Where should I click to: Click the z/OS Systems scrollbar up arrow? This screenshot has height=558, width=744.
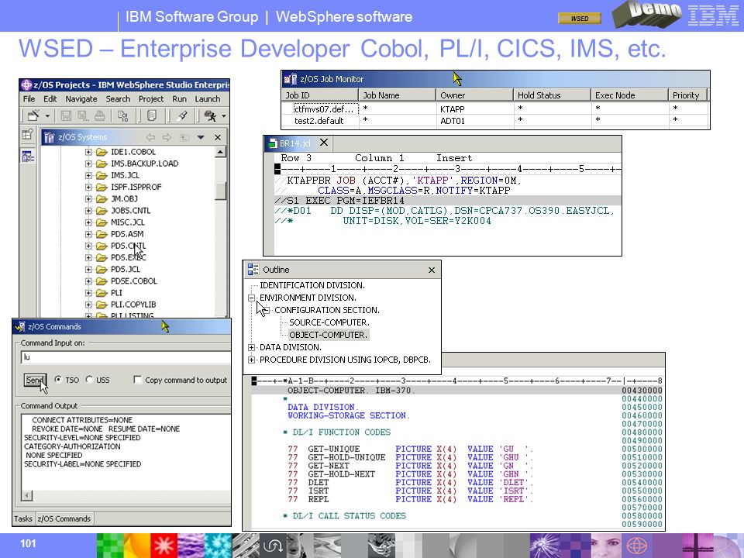pos(220,152)
